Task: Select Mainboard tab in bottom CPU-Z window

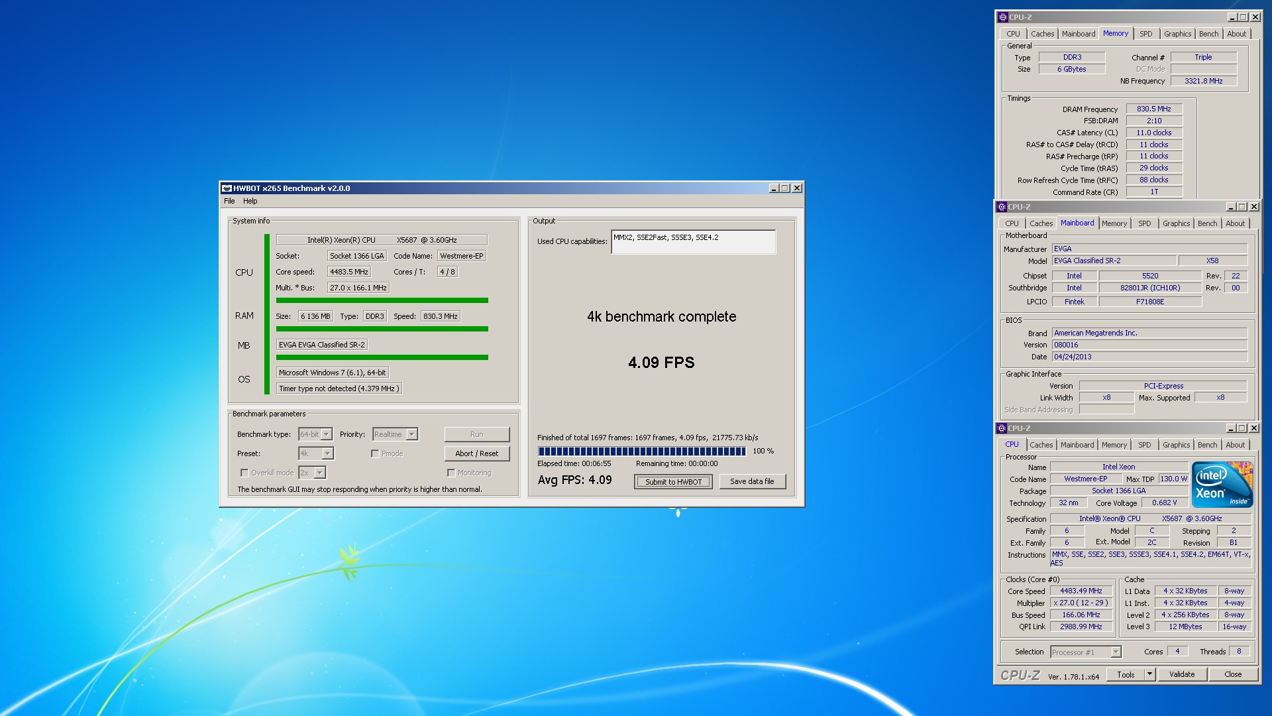Action: [1077, 445]
